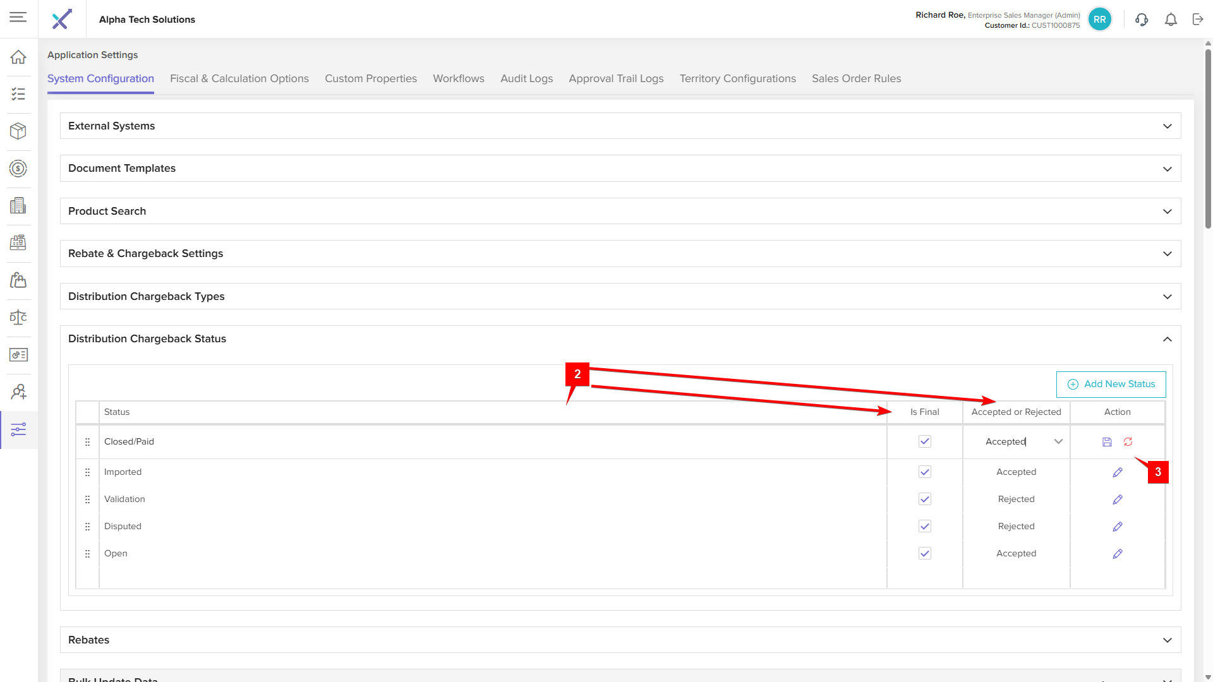Expand the External Systems section
Viewport: 1213px width, 682px height.
(1167, 126)
